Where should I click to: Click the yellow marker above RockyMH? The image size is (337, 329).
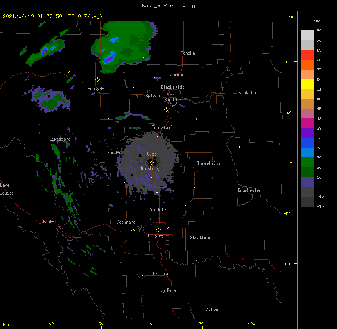click(98, 80)
